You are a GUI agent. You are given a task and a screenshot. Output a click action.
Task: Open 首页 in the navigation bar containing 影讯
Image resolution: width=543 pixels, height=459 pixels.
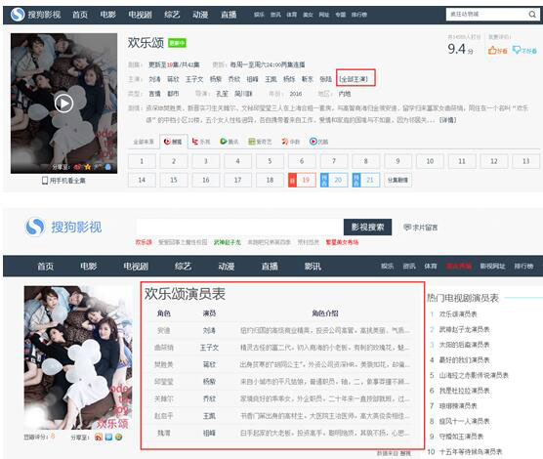pos(45,266)
